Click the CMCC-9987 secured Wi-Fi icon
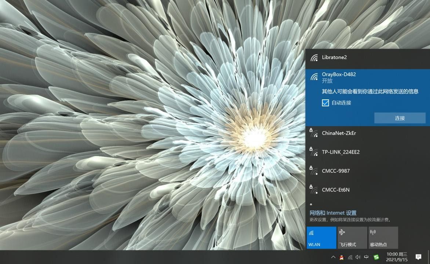Image resolution: width=430 pixels, height=264 pixels. [x=314, y=171]
